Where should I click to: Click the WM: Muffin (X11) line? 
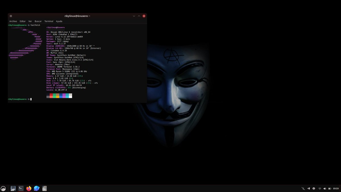tap(55, 53)
